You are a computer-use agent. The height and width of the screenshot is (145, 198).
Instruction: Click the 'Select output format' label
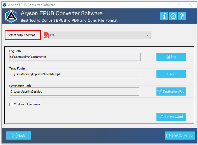tap(21, 35)
